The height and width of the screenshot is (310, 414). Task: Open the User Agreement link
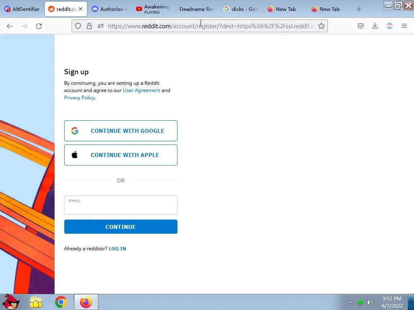[142, 90]
